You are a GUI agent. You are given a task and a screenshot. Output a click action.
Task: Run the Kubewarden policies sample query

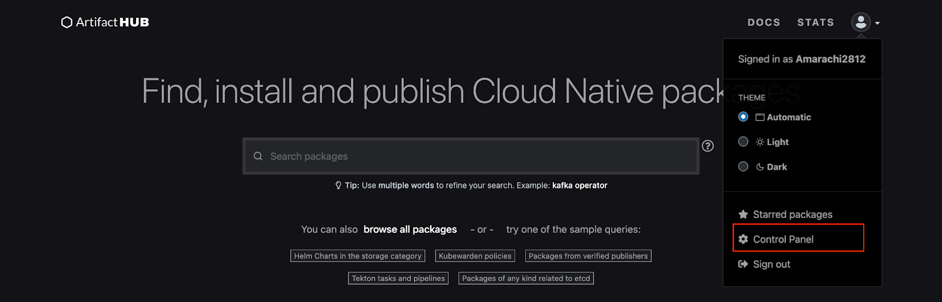(475, 256)
